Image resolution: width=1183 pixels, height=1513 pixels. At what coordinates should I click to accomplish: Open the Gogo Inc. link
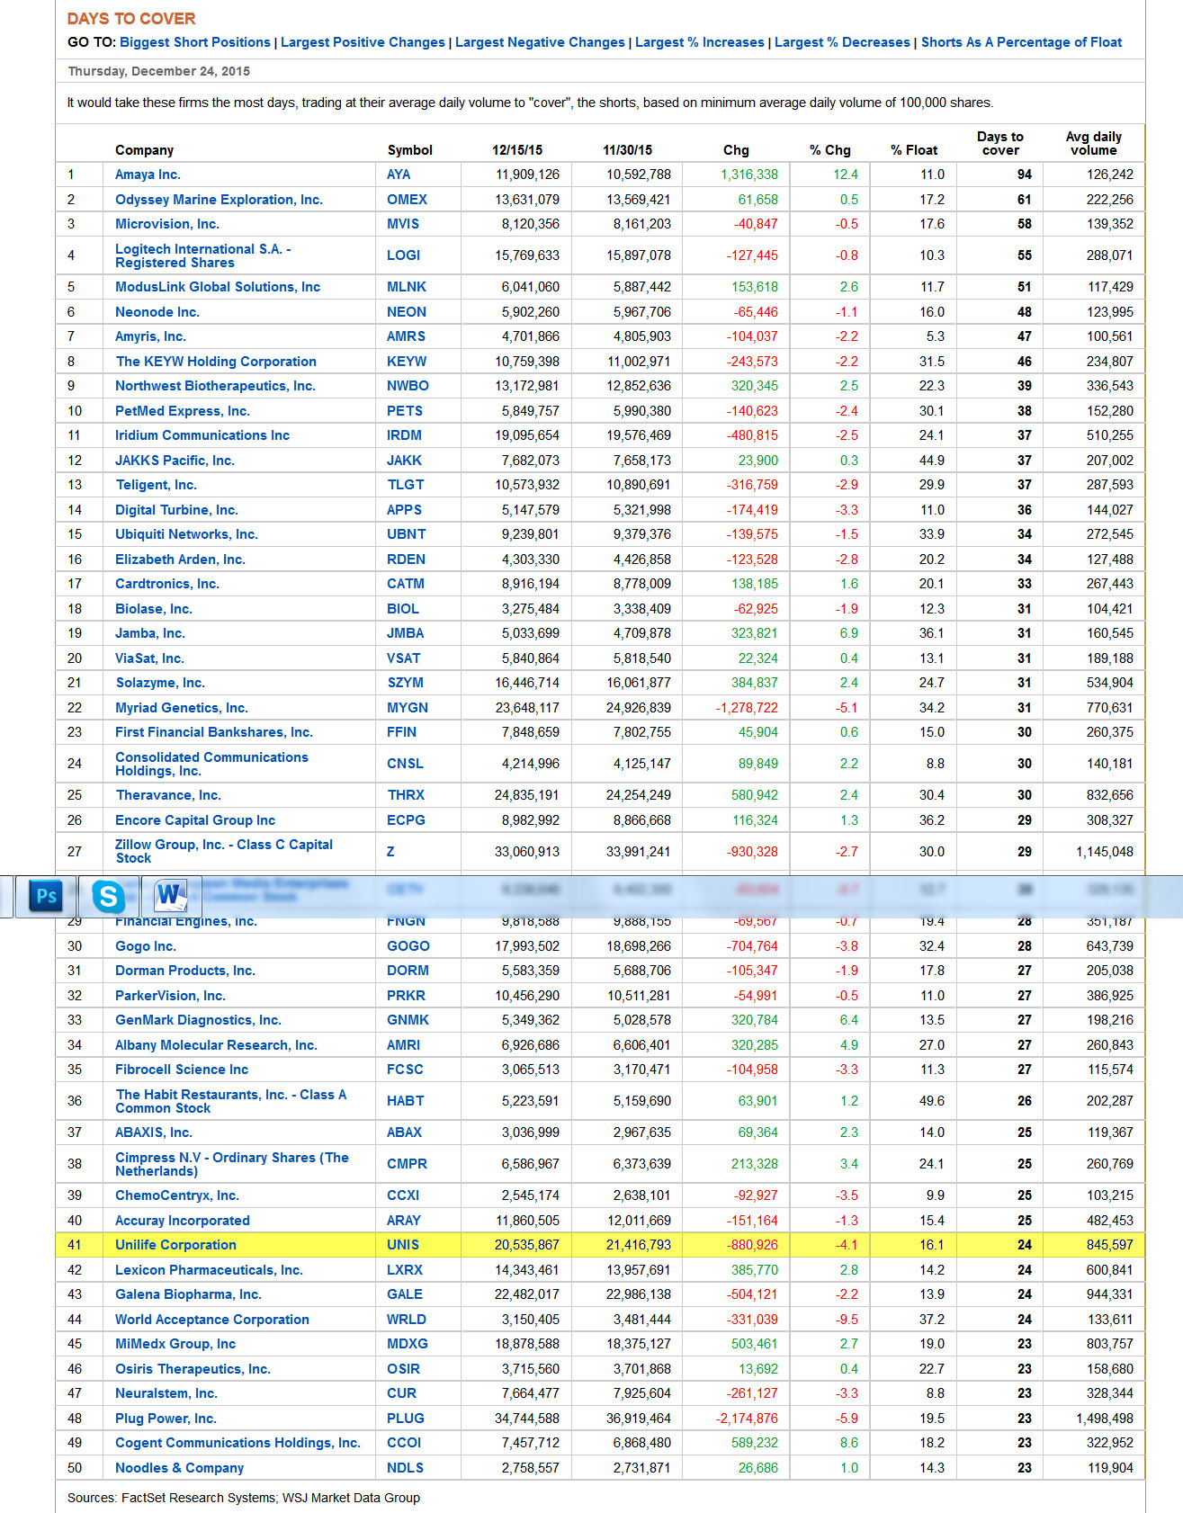pos(146,946)
